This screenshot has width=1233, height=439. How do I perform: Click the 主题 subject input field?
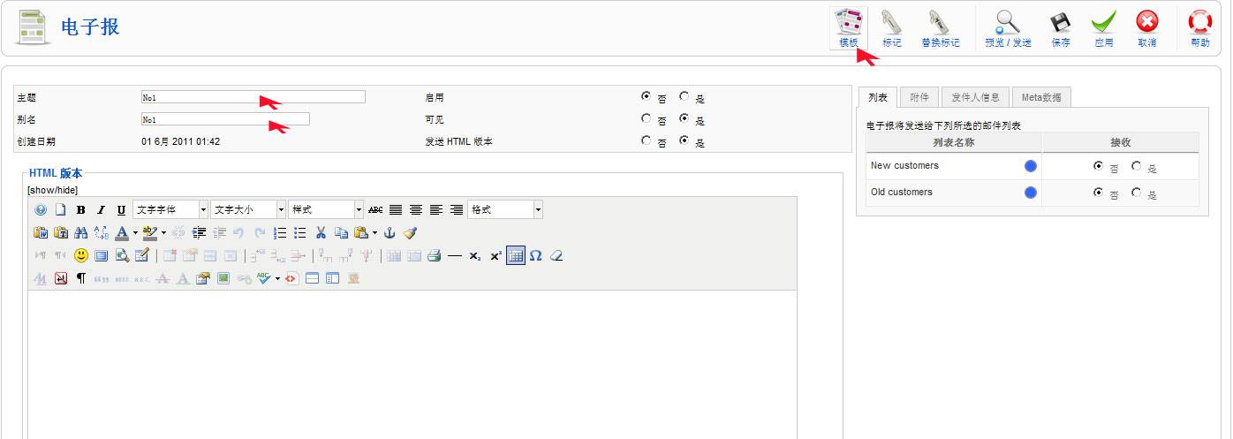[253, 97]
